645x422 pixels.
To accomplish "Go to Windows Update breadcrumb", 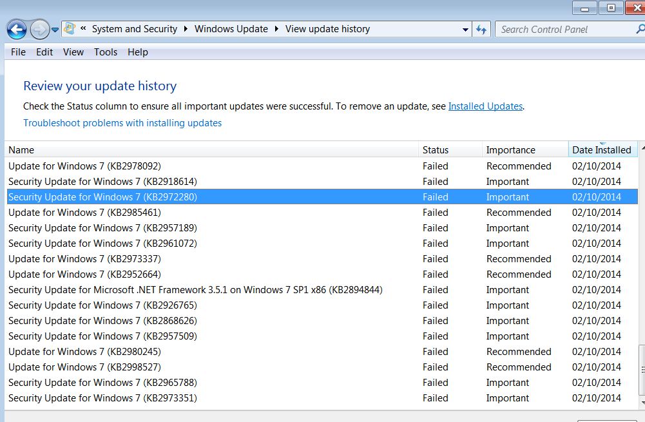I will click(231, 29).
